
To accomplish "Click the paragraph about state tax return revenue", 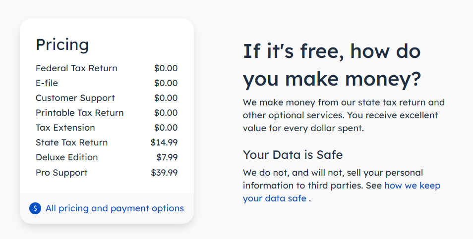I will point(344,115).
